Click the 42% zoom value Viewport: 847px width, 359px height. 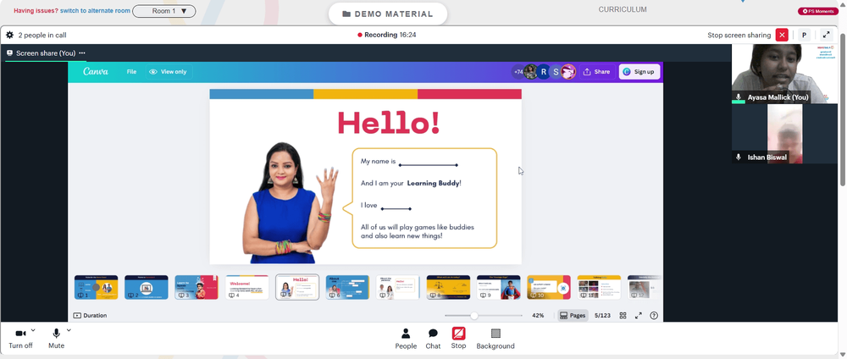(538, 315)
